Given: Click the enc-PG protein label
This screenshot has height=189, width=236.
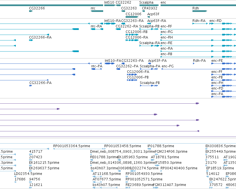Looking at the screenshot, I should (168, 66).
